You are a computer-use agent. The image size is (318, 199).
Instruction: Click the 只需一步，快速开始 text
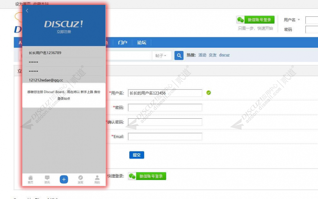255,28
